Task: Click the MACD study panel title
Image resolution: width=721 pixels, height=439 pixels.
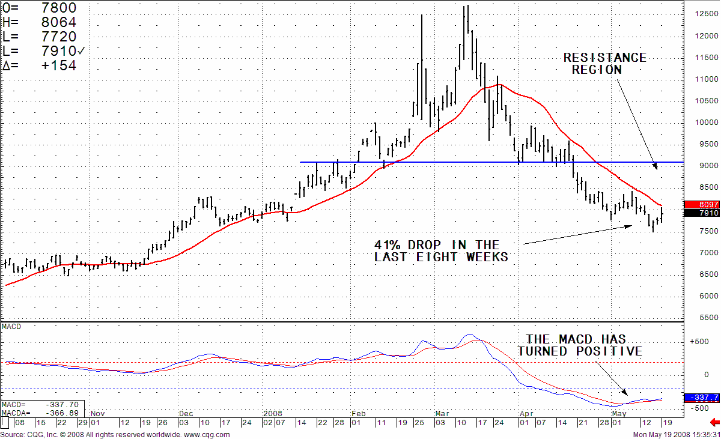Action: [12, 326]
